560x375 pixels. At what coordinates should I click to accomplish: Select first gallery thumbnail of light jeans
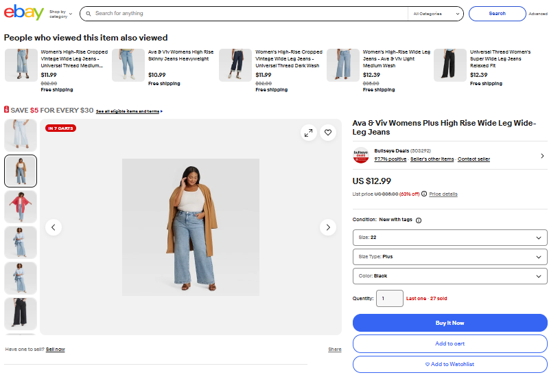click(x=21, y=135)
